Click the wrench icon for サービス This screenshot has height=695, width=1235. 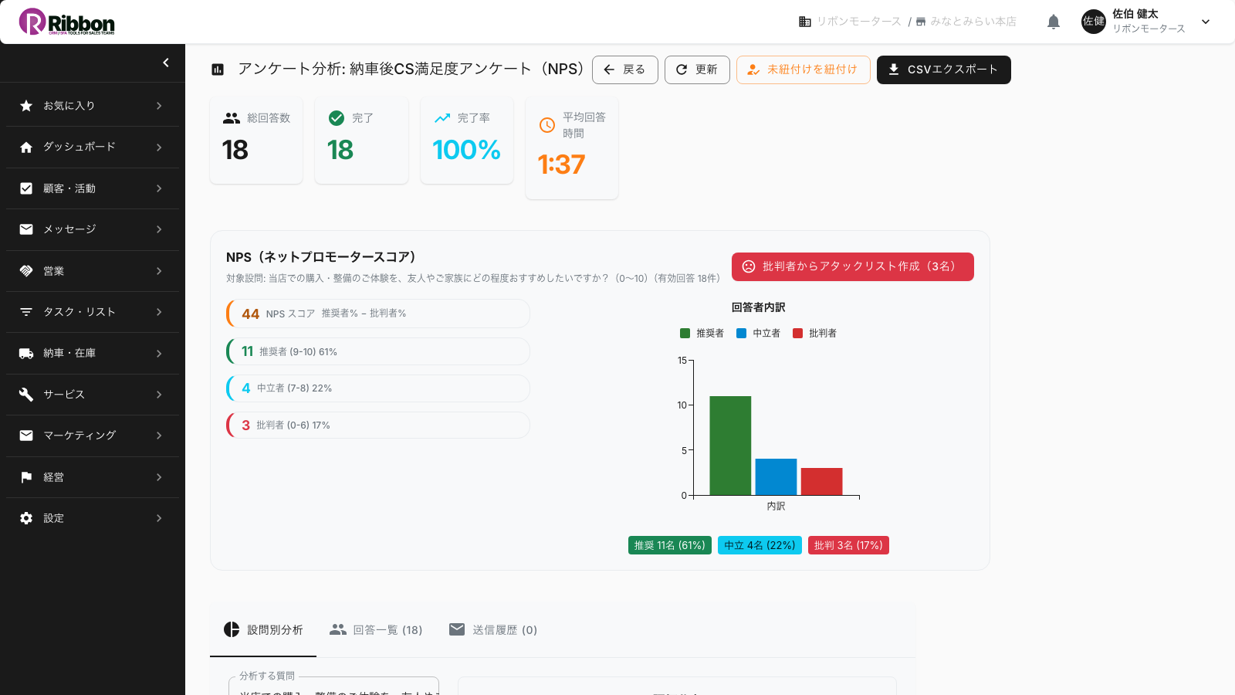point(26,395)
